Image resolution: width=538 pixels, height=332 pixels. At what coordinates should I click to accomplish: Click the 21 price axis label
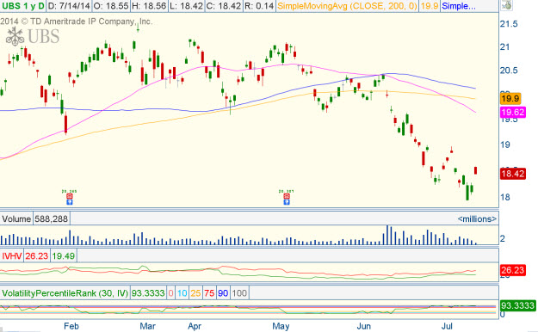(505, 47)
